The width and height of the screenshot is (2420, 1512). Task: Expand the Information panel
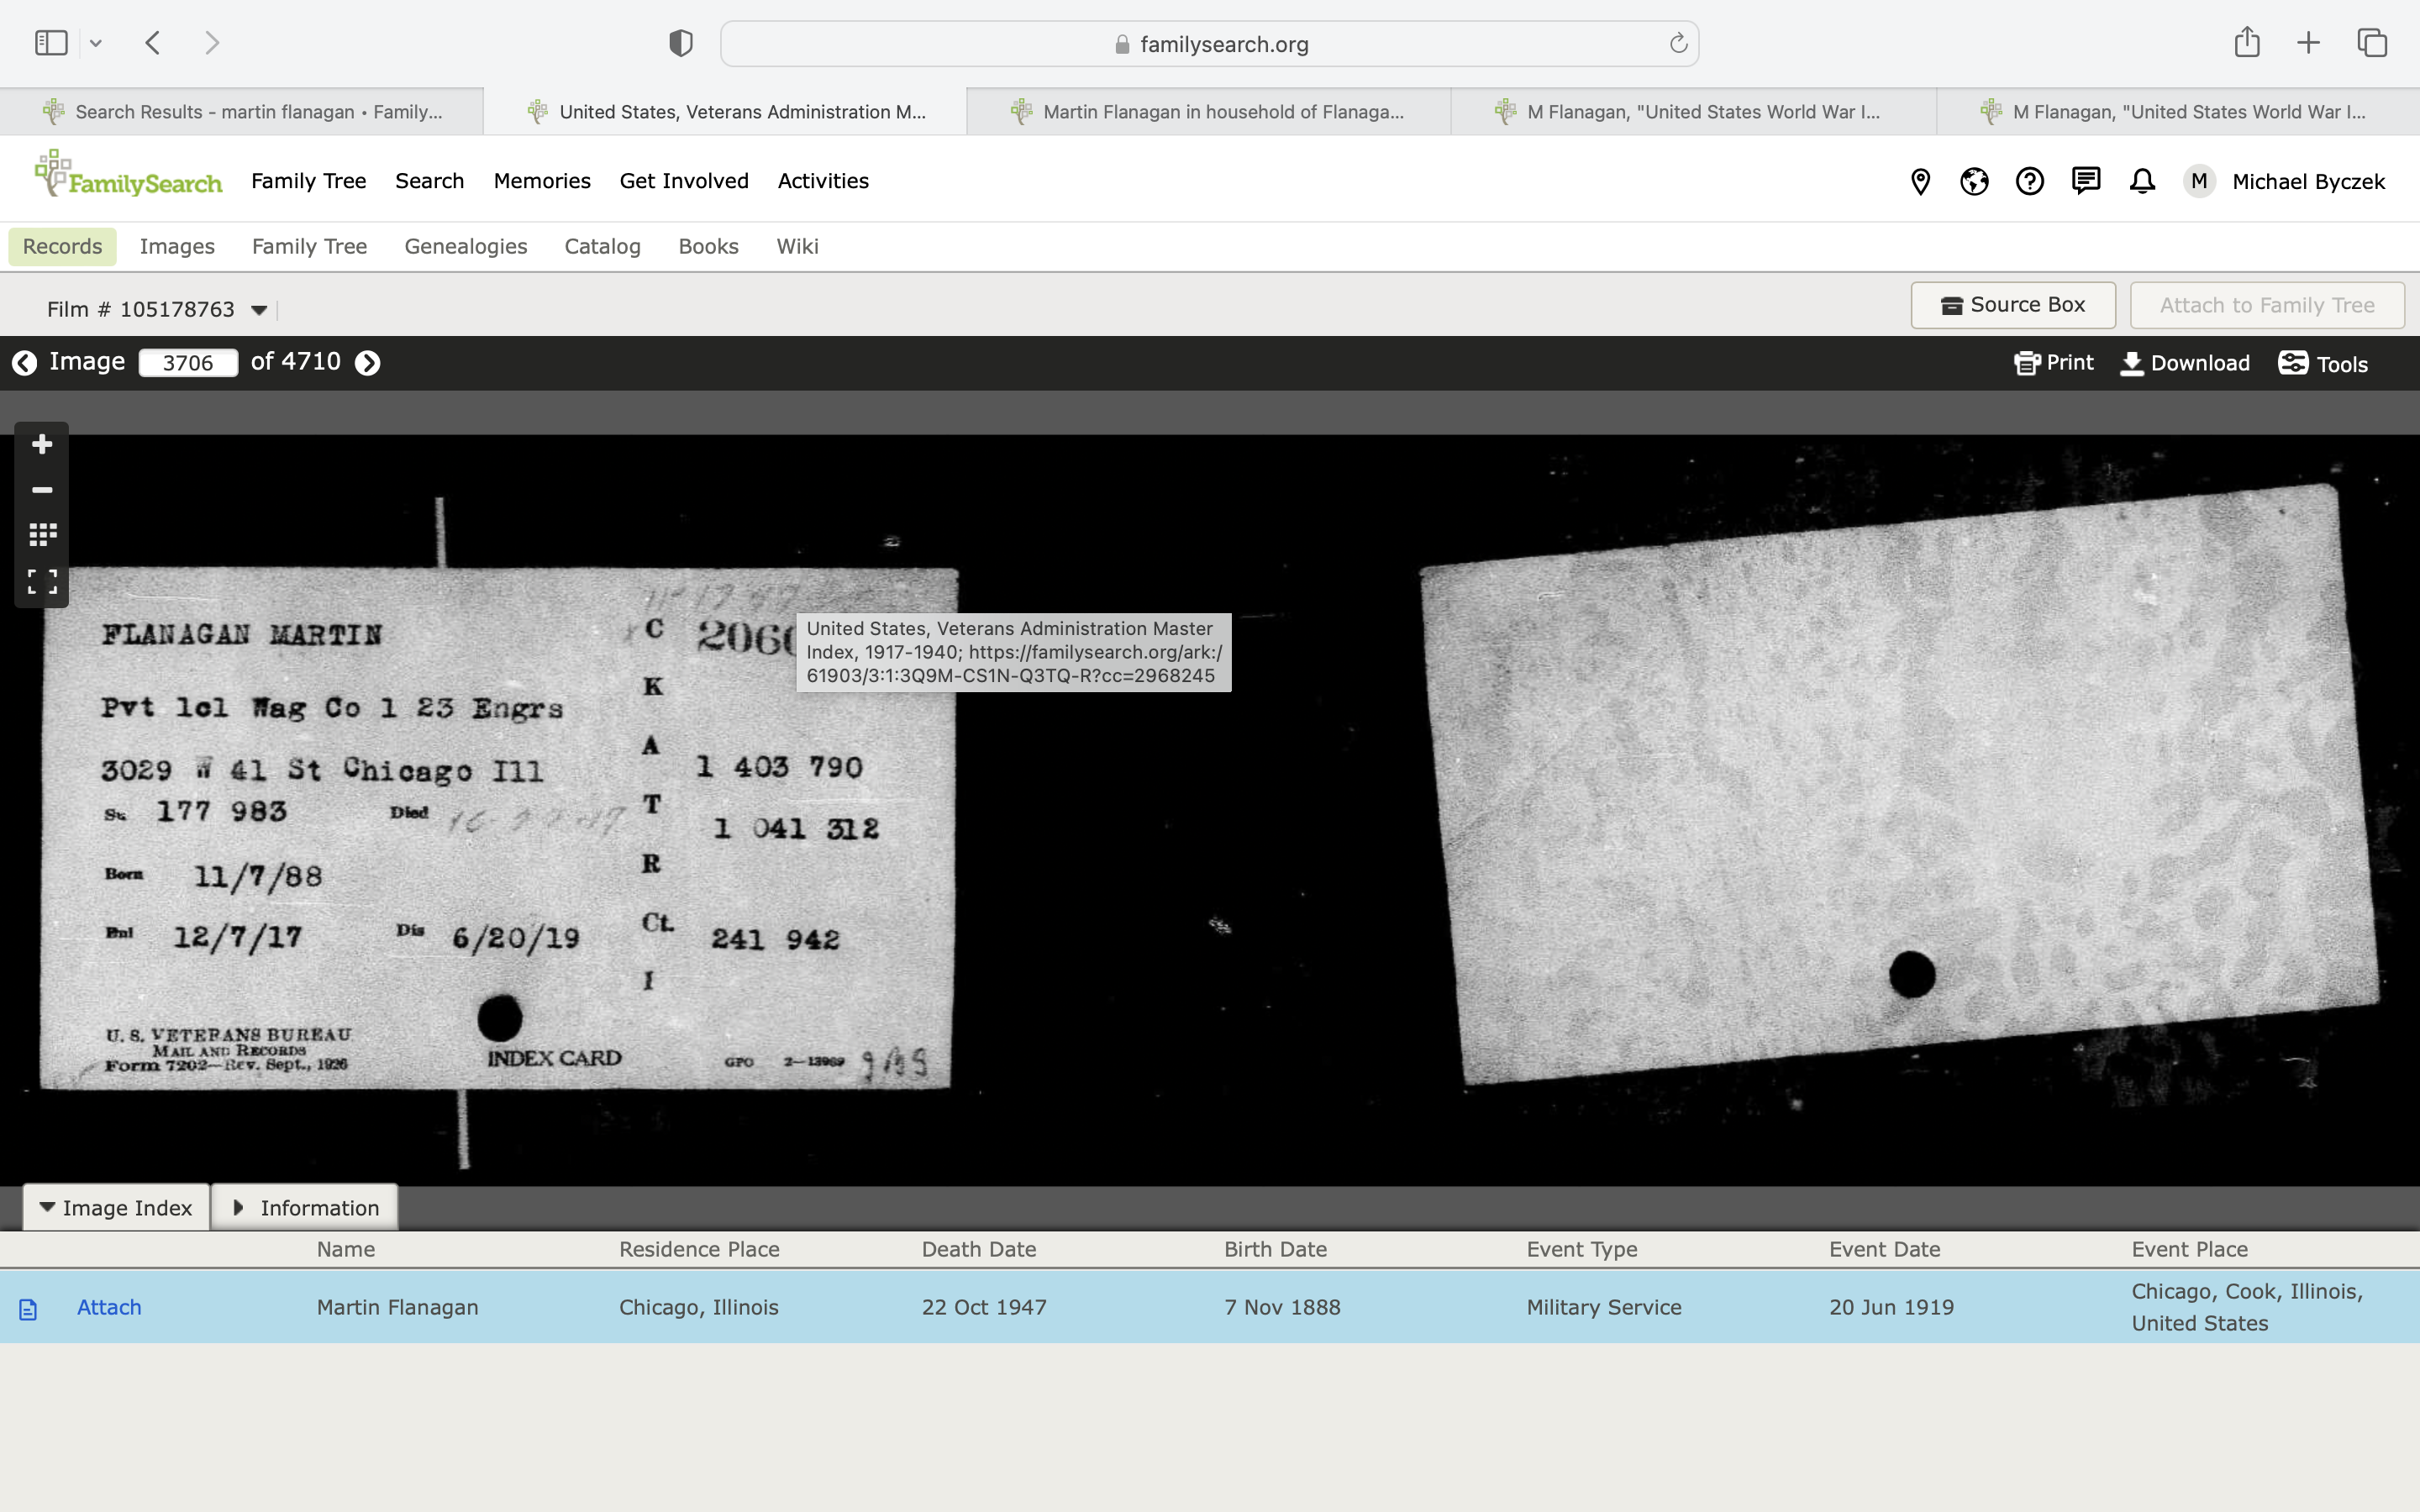click(x=305, y=1207)
